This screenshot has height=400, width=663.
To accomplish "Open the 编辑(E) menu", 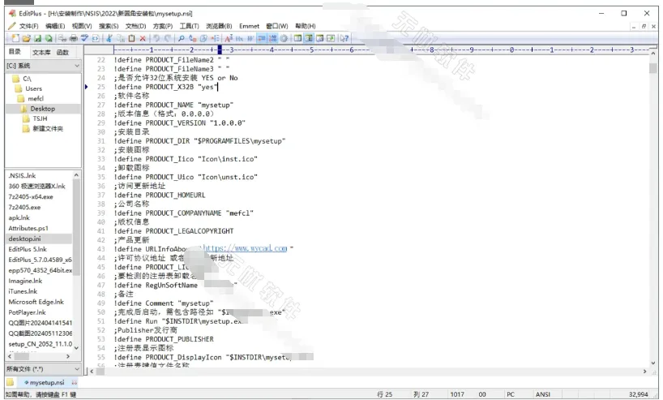I will click(x=55, y=26).
